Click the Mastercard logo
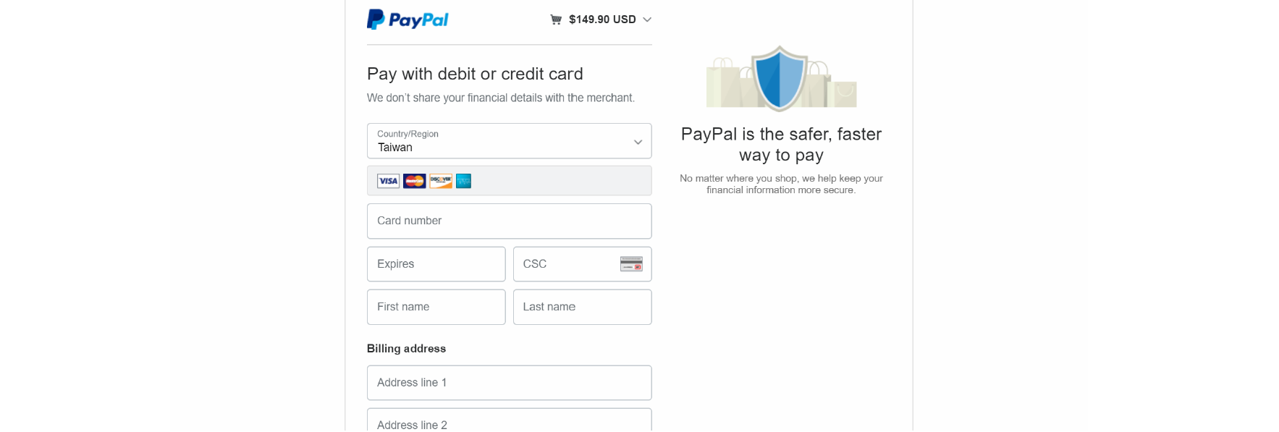Viewport: 1279px width, 432px height. point(415,181)
